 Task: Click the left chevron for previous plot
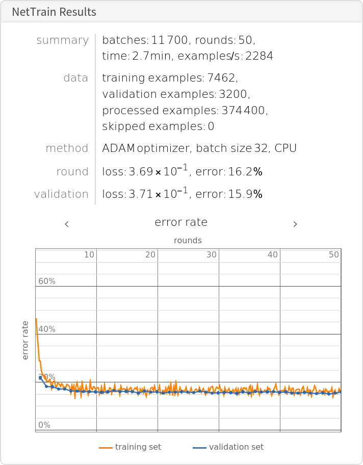[x=67, y=224]
